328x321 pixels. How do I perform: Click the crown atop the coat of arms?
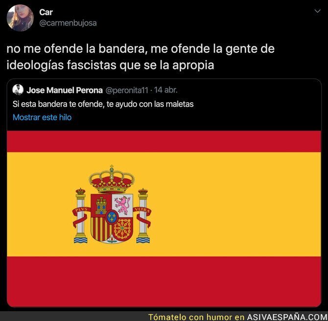click(x=112, y=179)
